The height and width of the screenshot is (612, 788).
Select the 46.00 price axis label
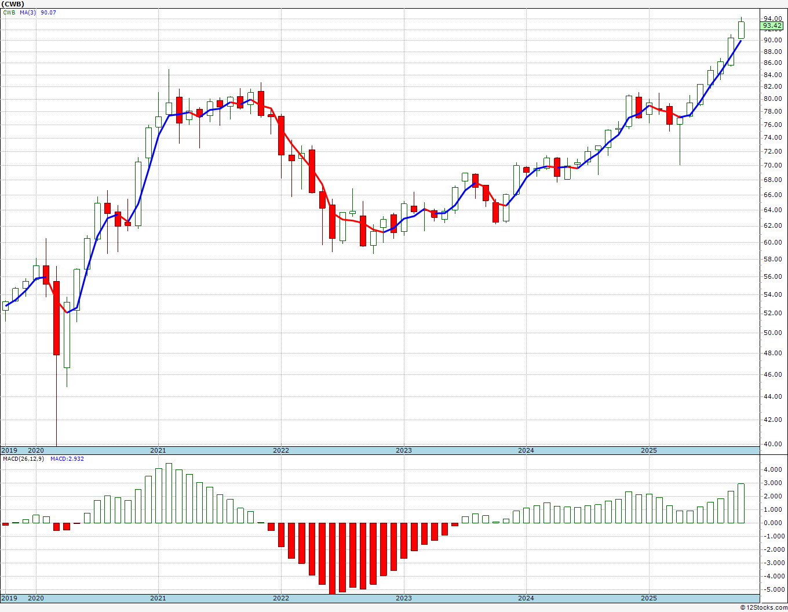[x=773, y=374]
